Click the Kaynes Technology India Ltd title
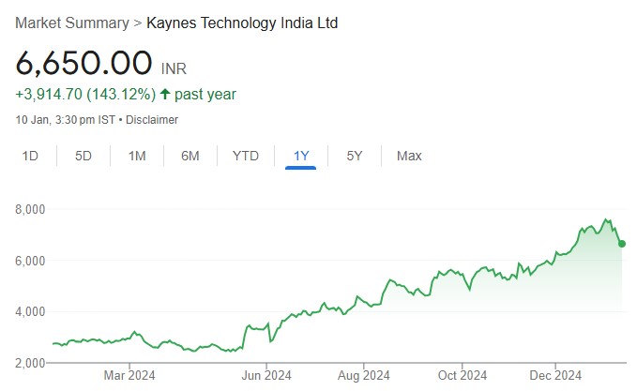 point(242,23)
